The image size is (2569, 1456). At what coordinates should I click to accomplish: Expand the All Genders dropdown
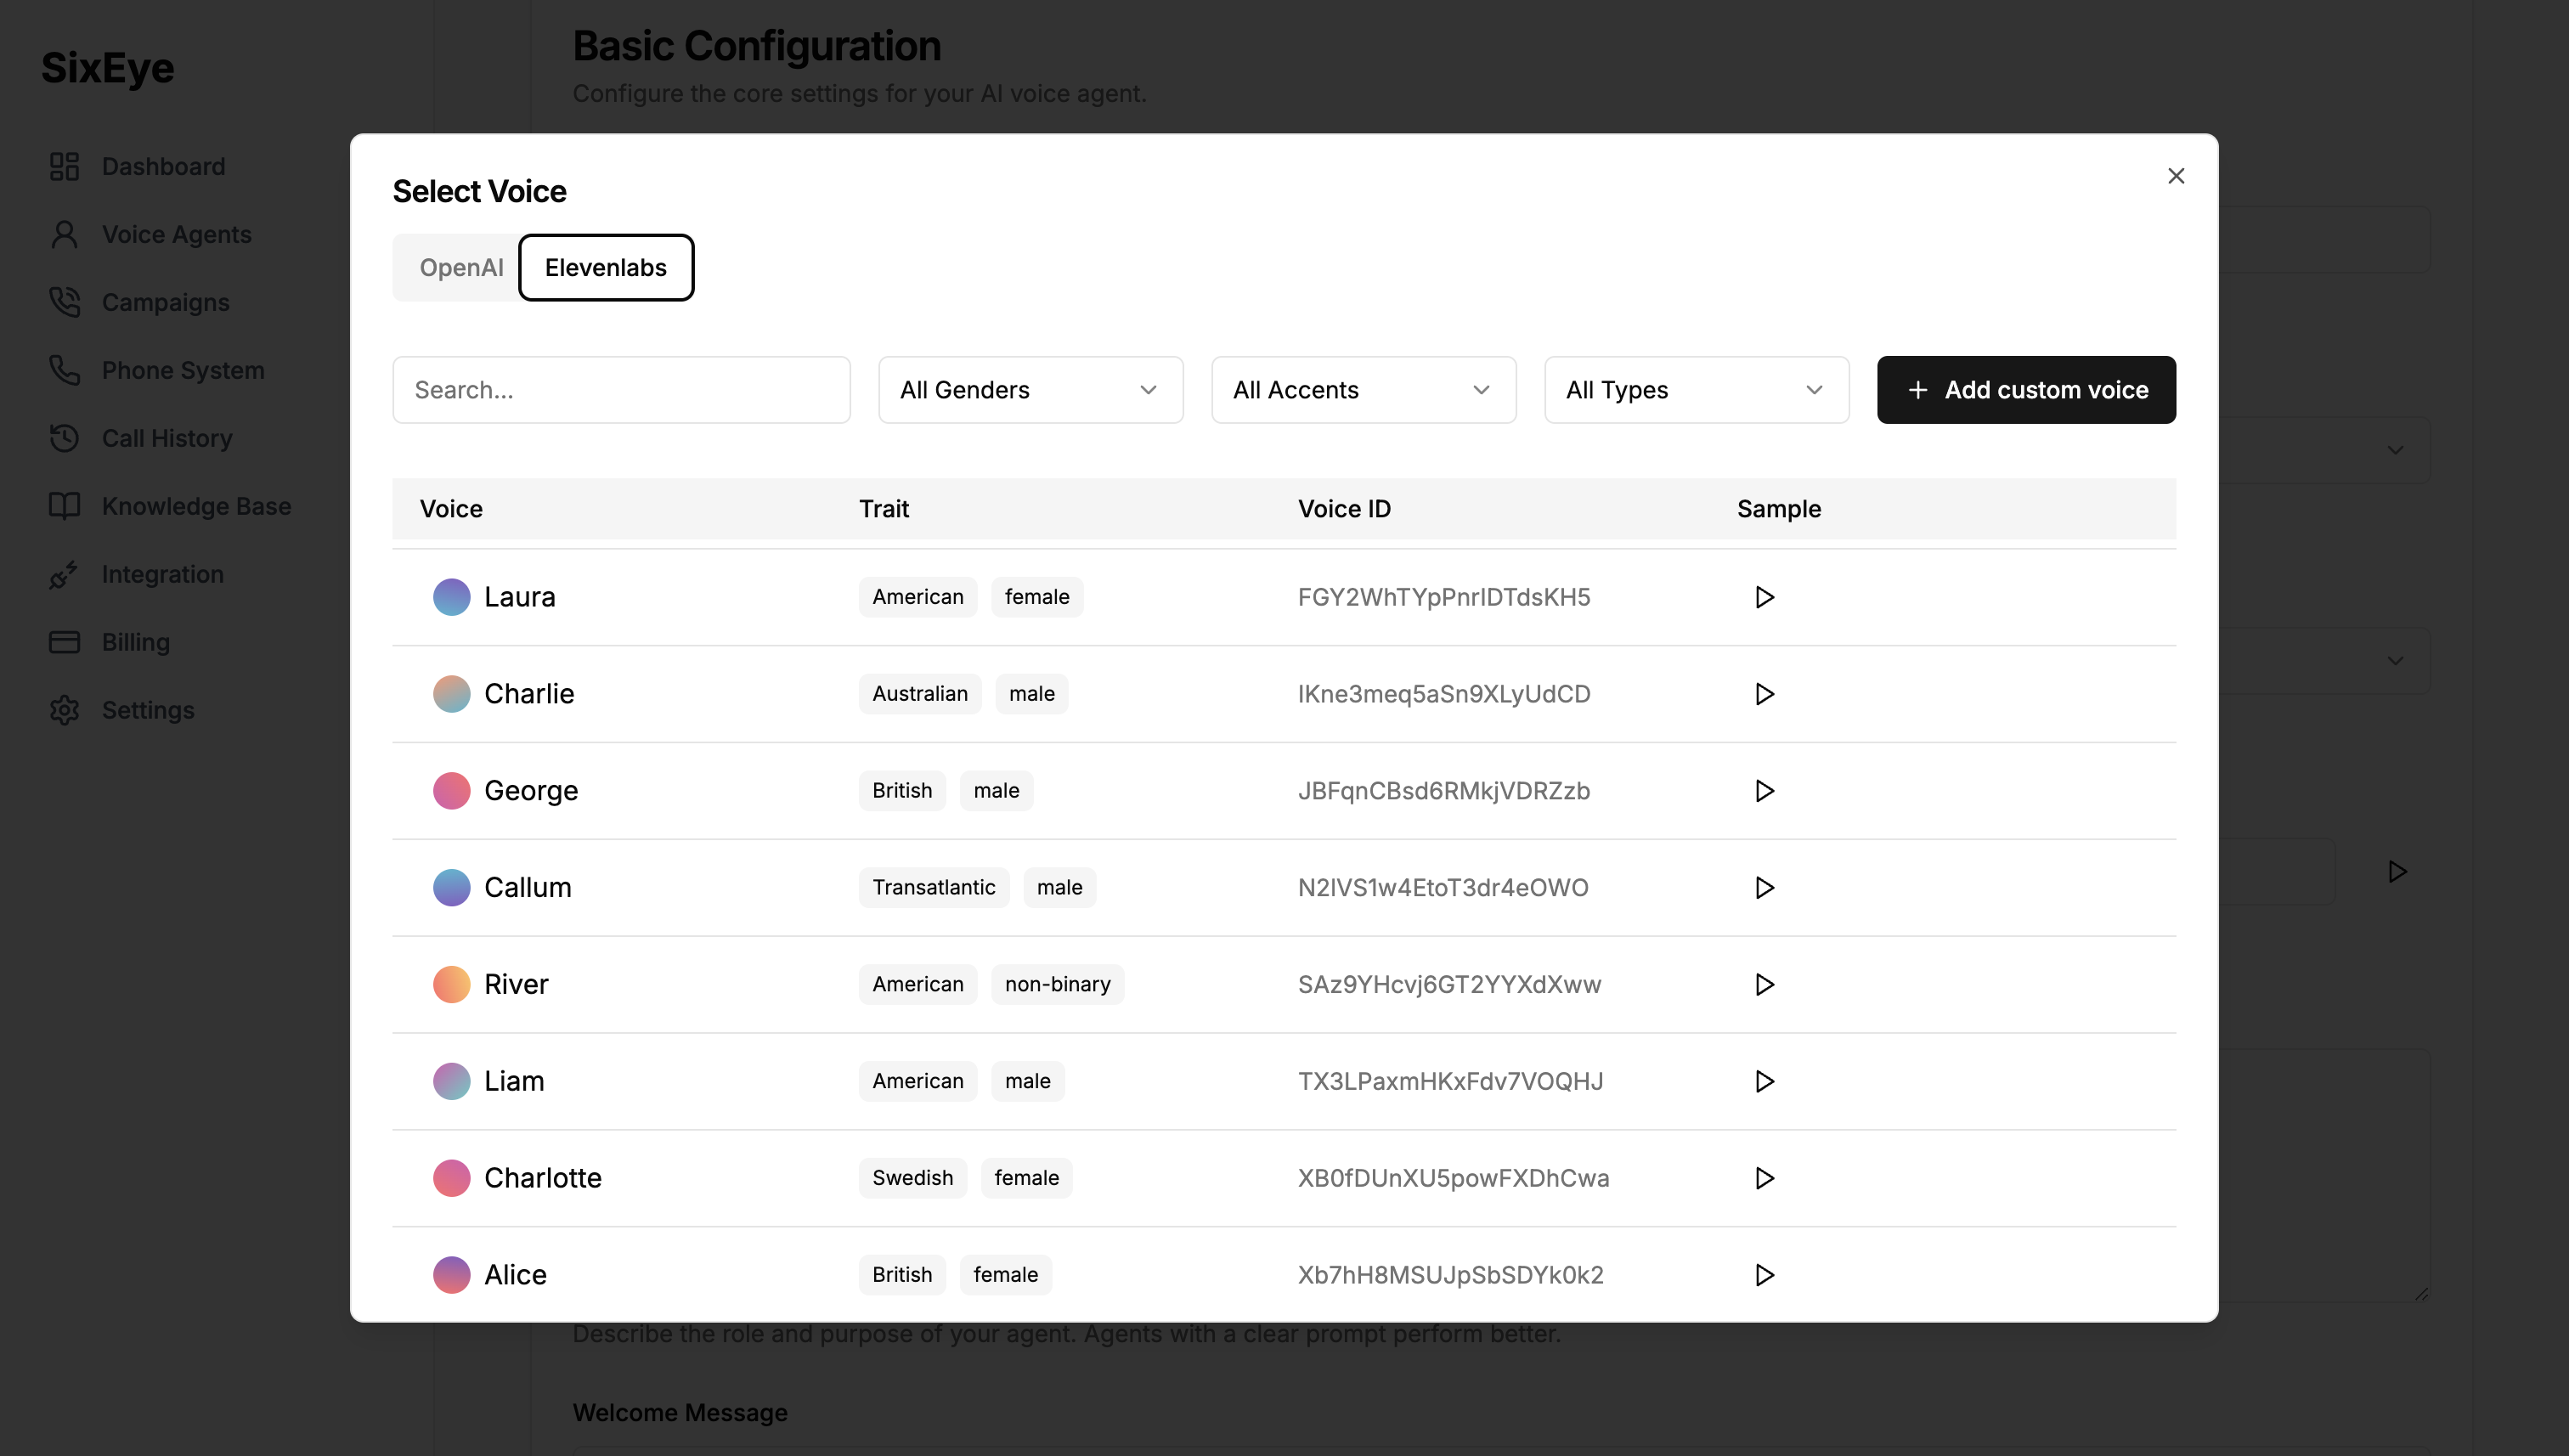pos(1030,390)
